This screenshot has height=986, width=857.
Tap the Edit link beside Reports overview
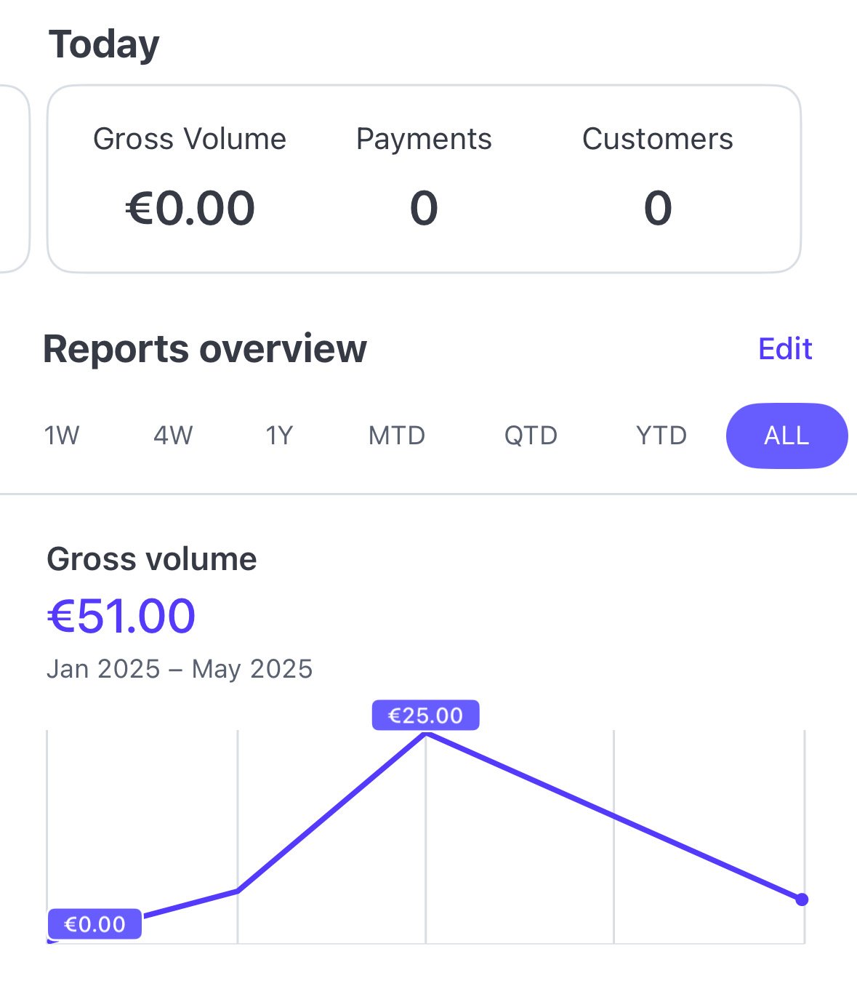[784, 349]
